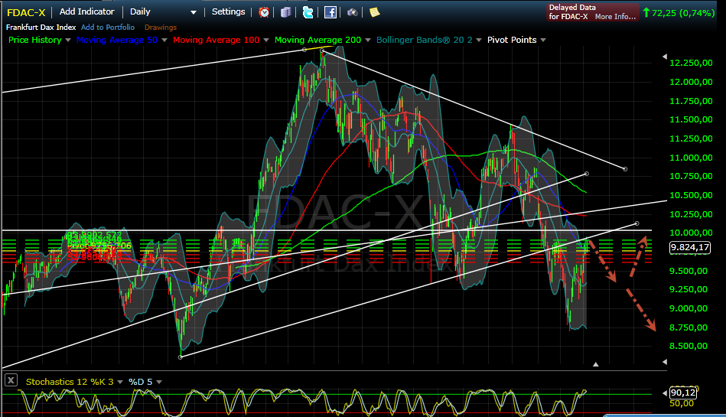726x417 pixels.
Task: Expand the Pivot Points dropdown arrow
Action: click(543, 41)
